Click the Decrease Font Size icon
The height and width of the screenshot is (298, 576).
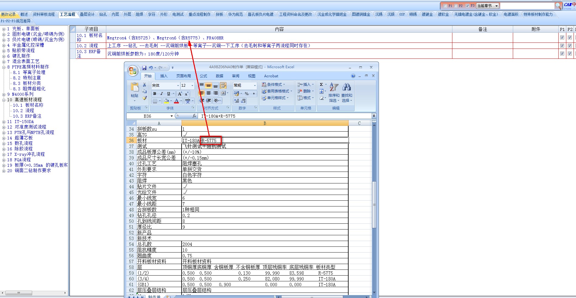pyautogui.click(x=186, y=94)
